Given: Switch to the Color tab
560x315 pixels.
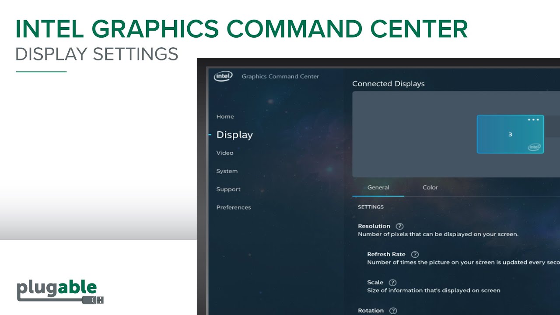Looking at the screenshot, I should click(x=430, y=187).
